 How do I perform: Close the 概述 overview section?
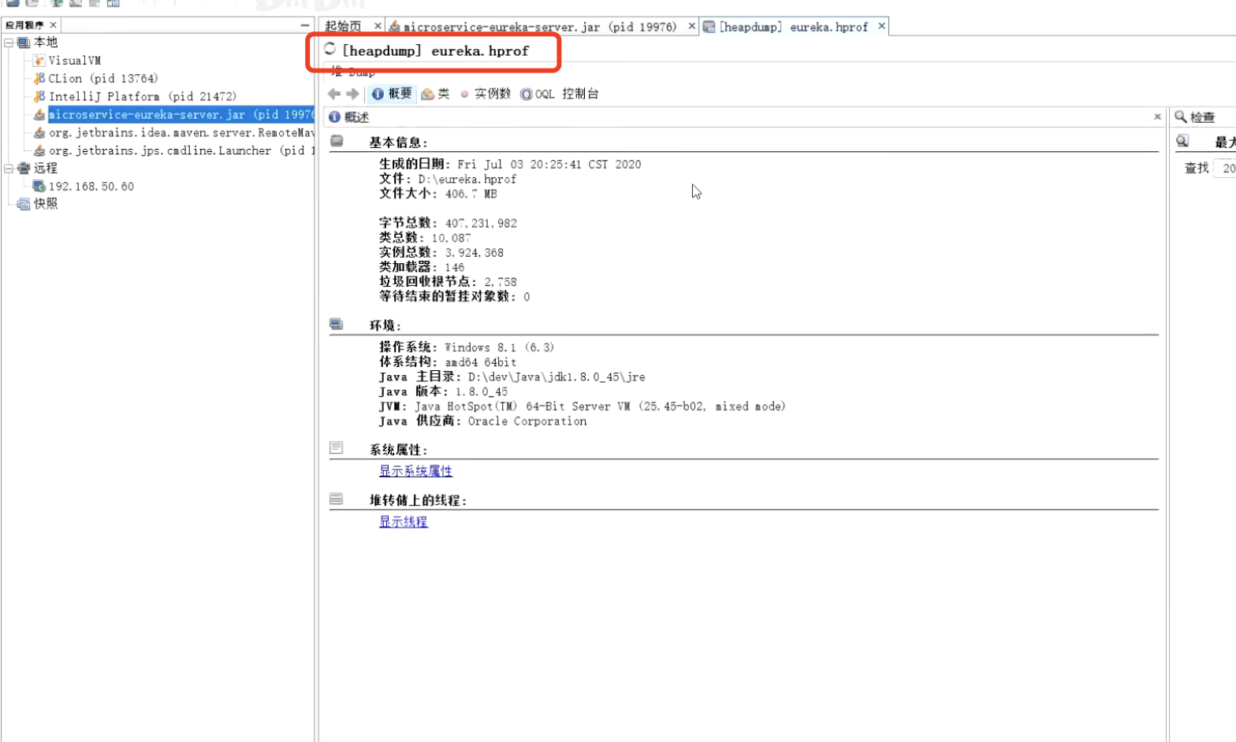tap(1157, 117)
